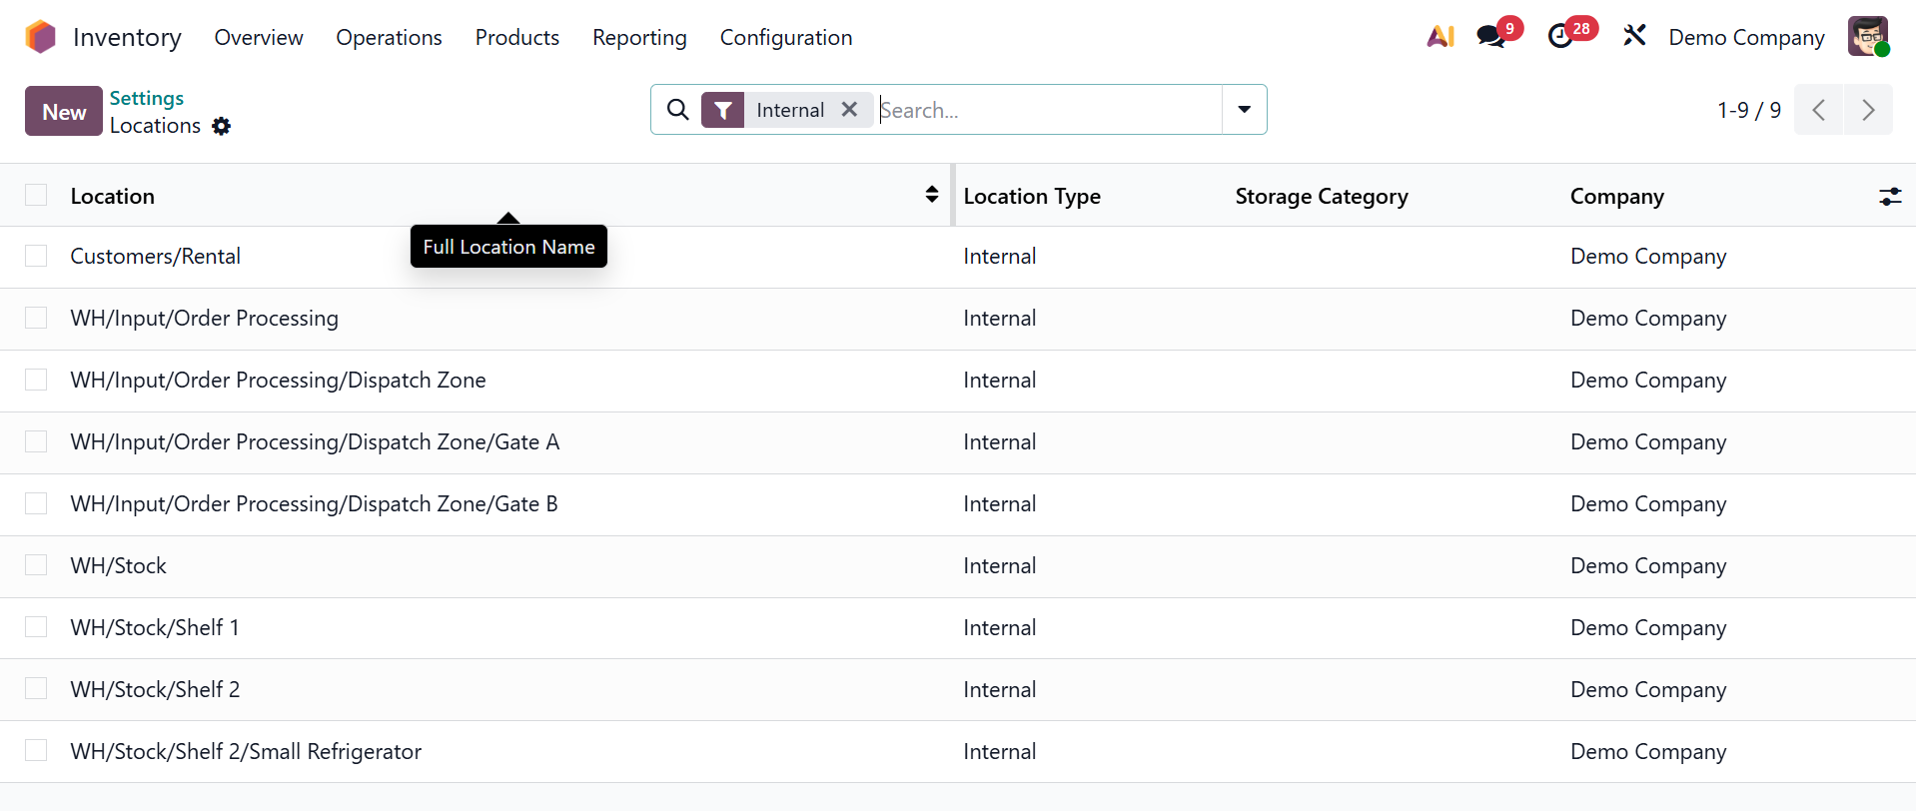Image resolution: width=1916 pixels, height=811 pixels.
Task: Open the Operations menu
Action: point(389,37)
